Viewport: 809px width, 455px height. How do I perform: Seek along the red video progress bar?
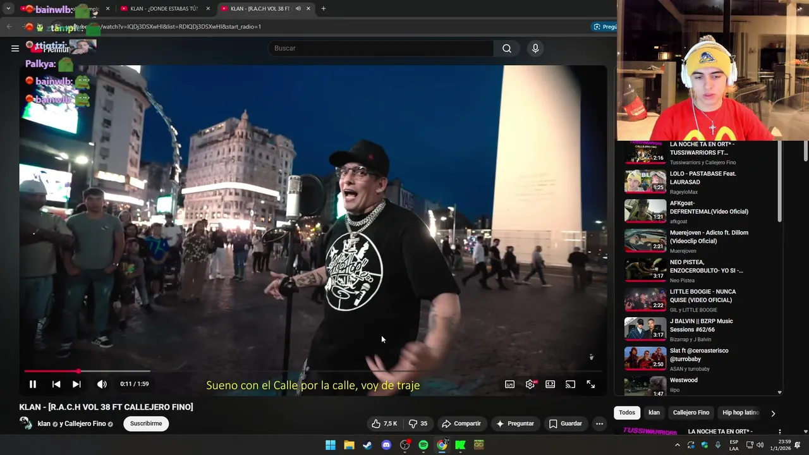313,371
